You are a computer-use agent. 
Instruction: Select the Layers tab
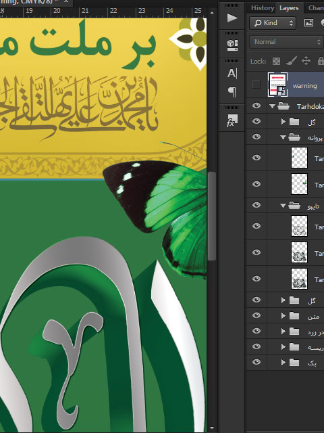[289, 8]
